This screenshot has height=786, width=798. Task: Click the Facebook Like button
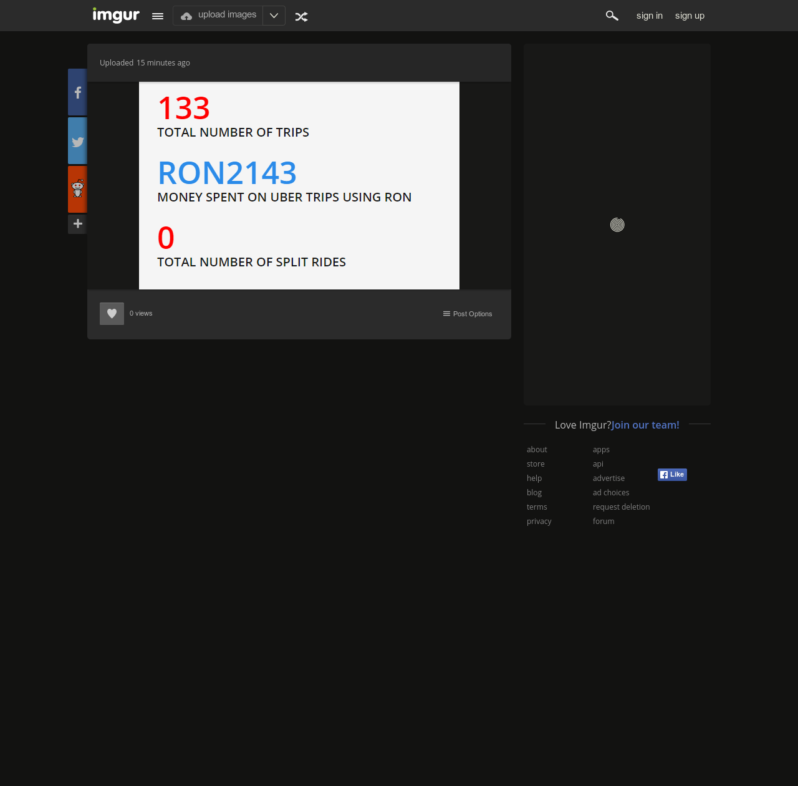pos(672,475)
